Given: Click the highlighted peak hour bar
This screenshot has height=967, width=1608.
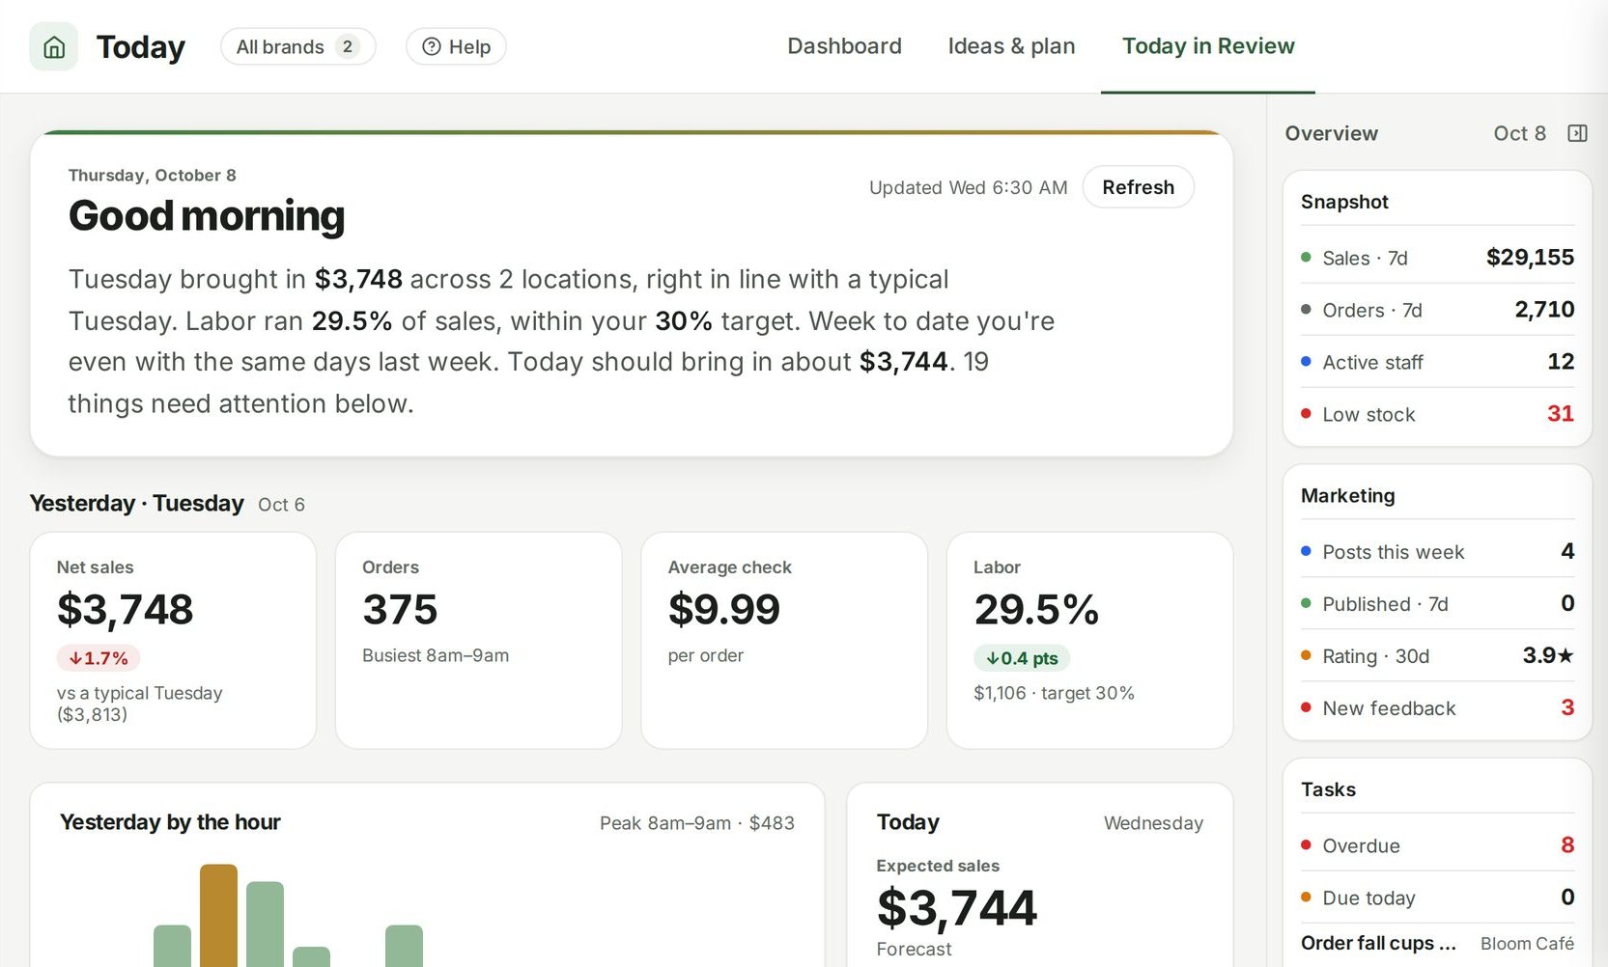Looking at the screenshot, I should click(218, 915).
